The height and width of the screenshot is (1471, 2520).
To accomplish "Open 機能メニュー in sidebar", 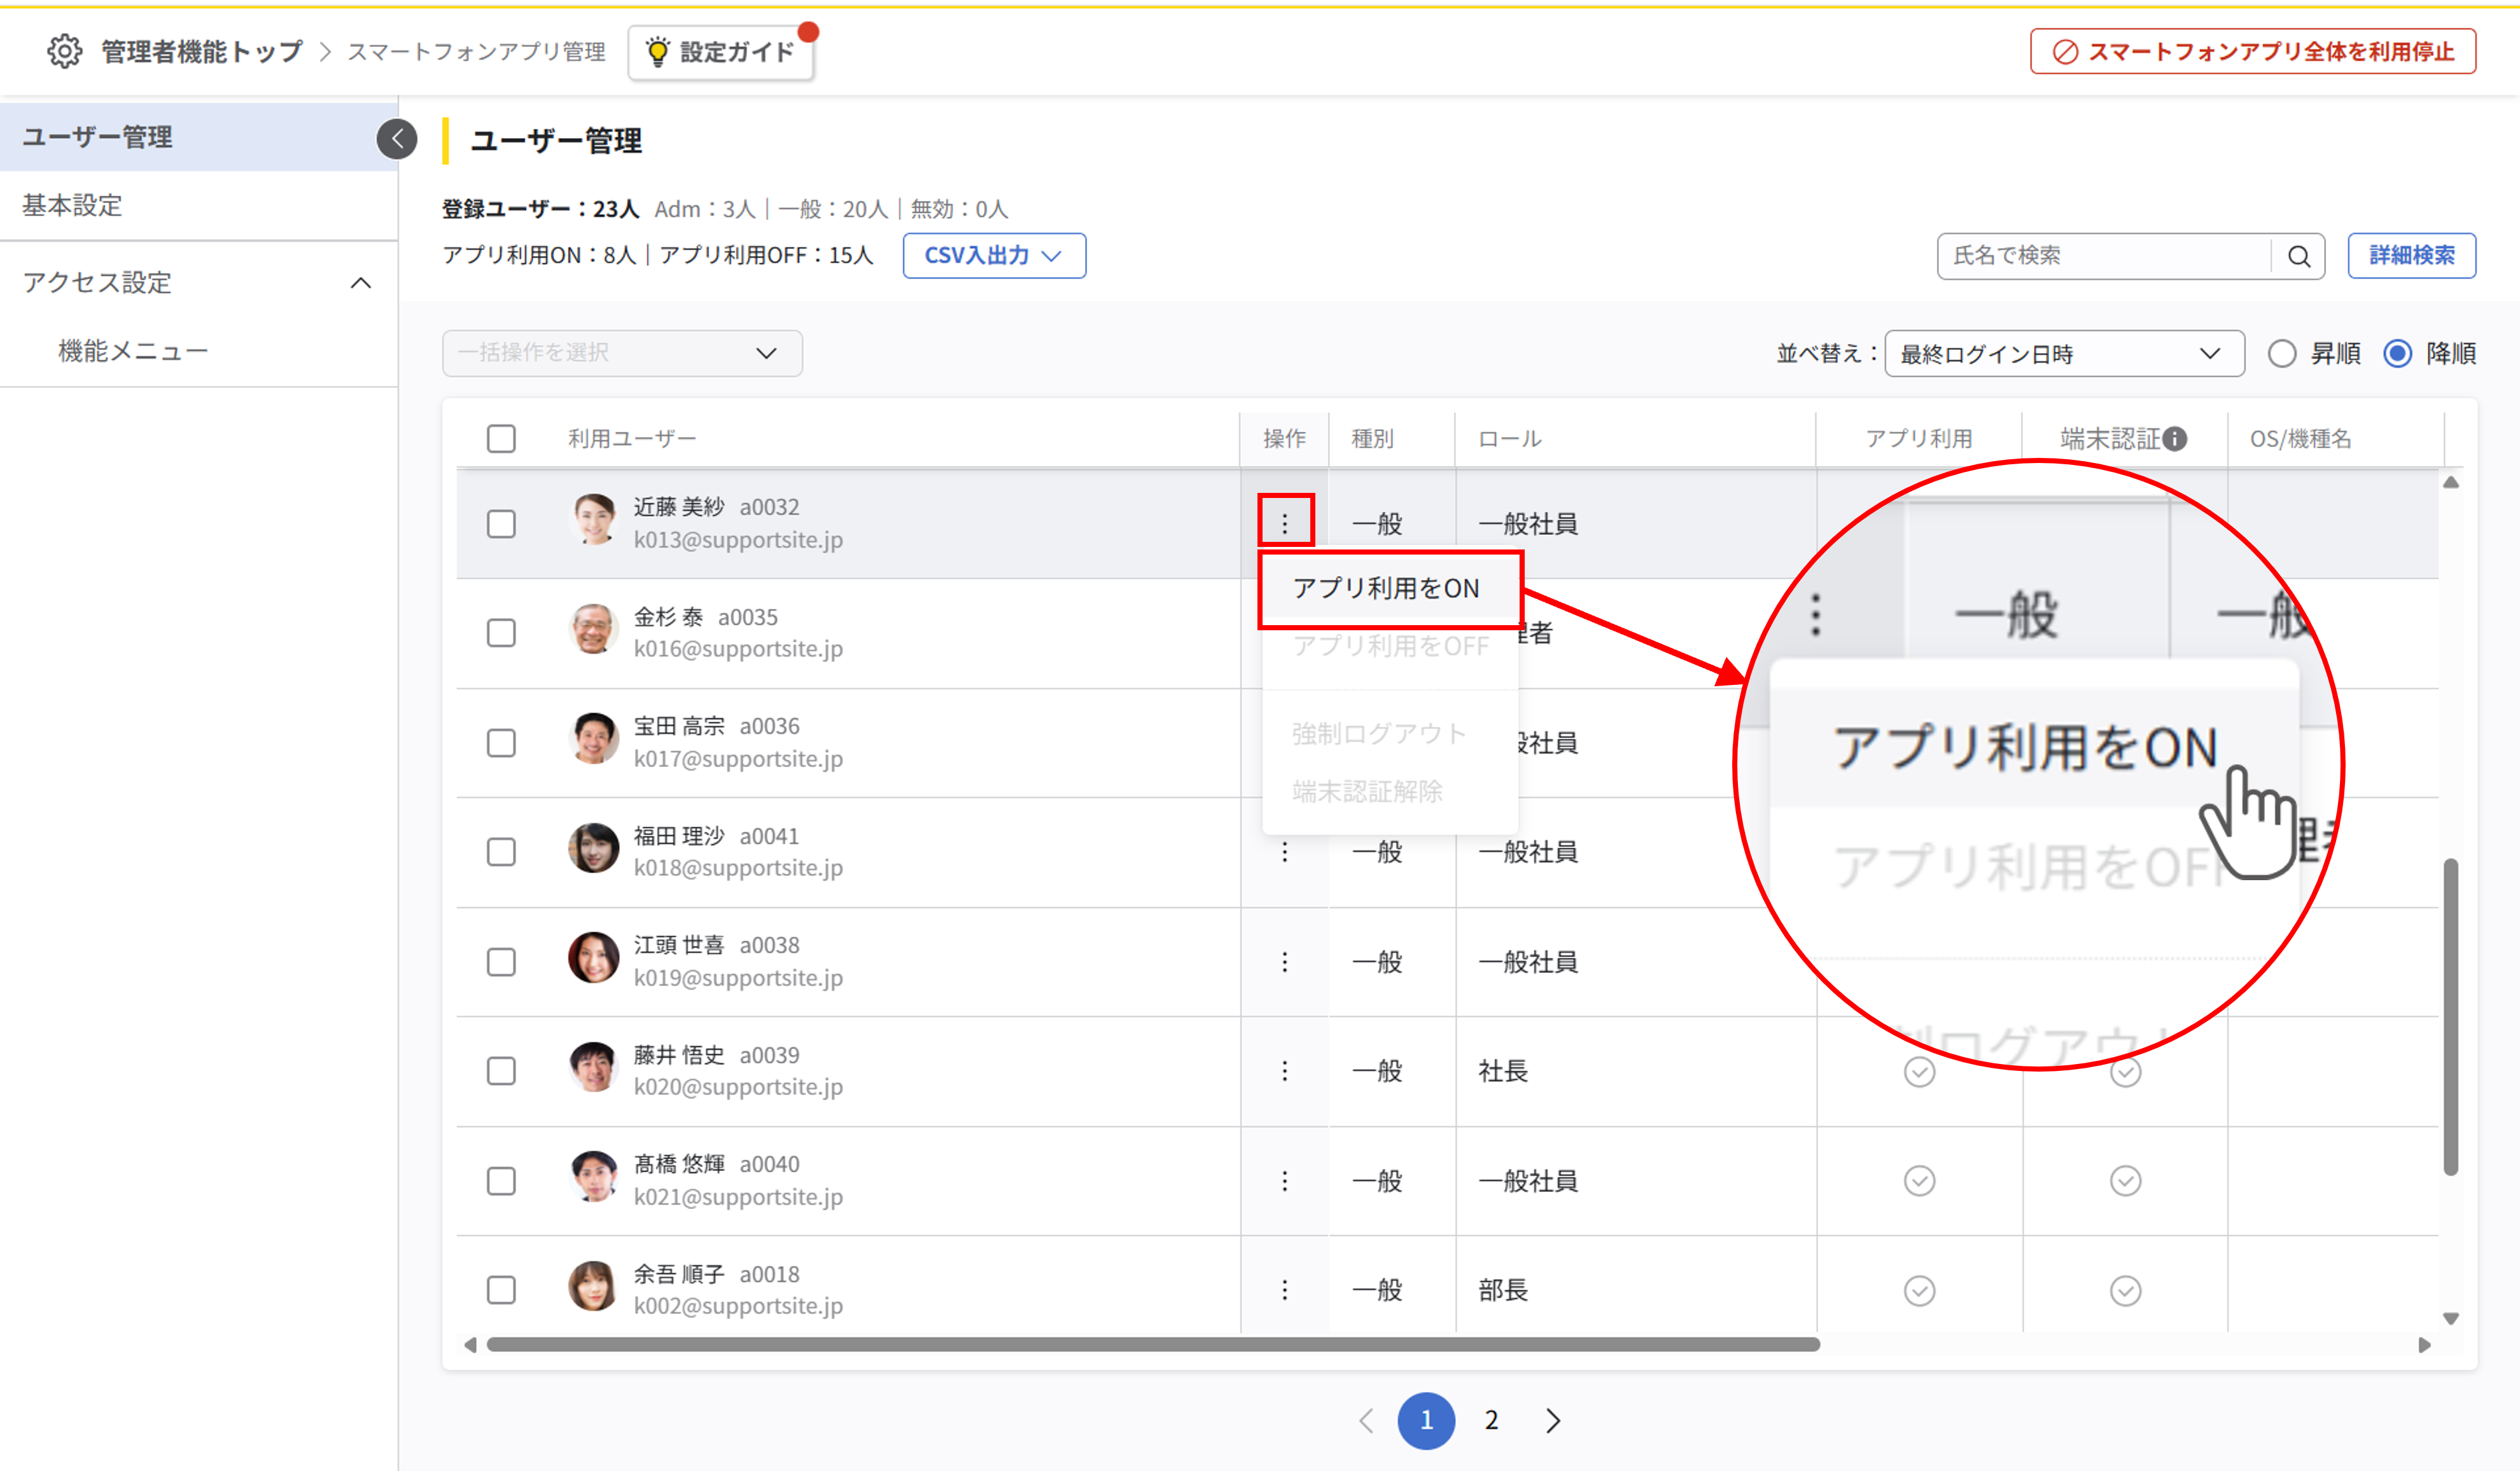I will 199,352.
